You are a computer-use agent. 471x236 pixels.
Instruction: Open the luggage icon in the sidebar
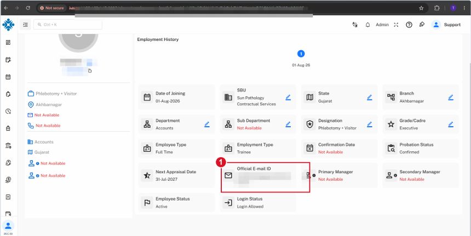pos(8,128)
